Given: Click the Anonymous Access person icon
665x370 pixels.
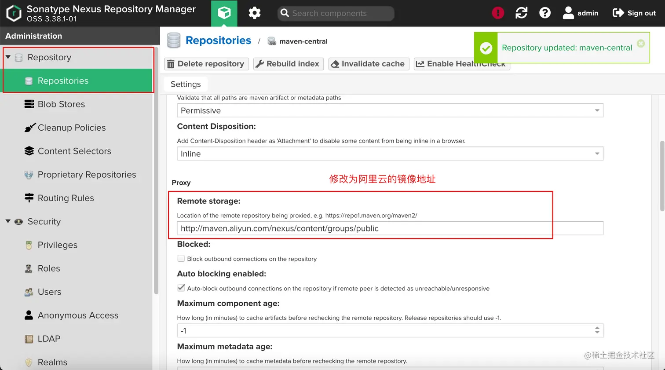Looking at the screenshot, I should 29,315.
